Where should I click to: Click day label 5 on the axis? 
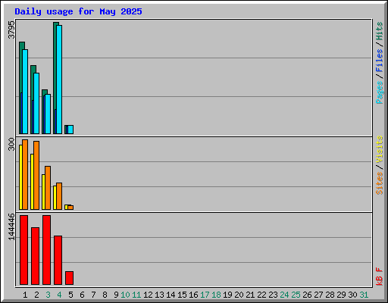70,295
